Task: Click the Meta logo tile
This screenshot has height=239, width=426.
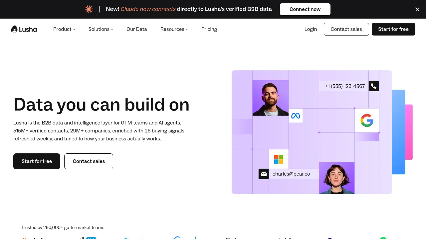Action: (296, 116)
